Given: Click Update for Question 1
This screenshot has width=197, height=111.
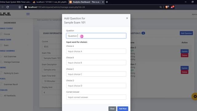Looking at the screenshot, I should click(x=184, y=68).
